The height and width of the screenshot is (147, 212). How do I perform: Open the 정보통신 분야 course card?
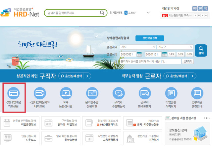point(187,134)
